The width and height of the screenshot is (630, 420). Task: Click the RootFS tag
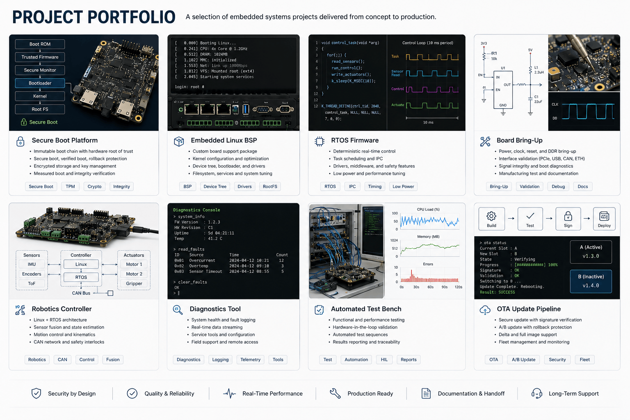270,187
